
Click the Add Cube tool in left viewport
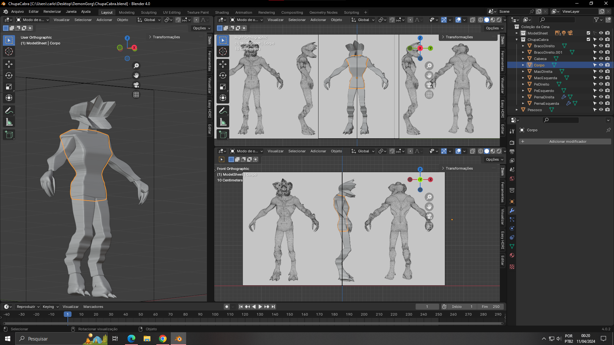9,135
